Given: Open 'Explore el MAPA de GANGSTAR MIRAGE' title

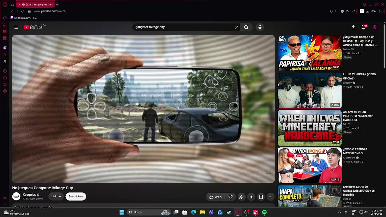Looking at the screenshot, I should click(x=359, y=191).
